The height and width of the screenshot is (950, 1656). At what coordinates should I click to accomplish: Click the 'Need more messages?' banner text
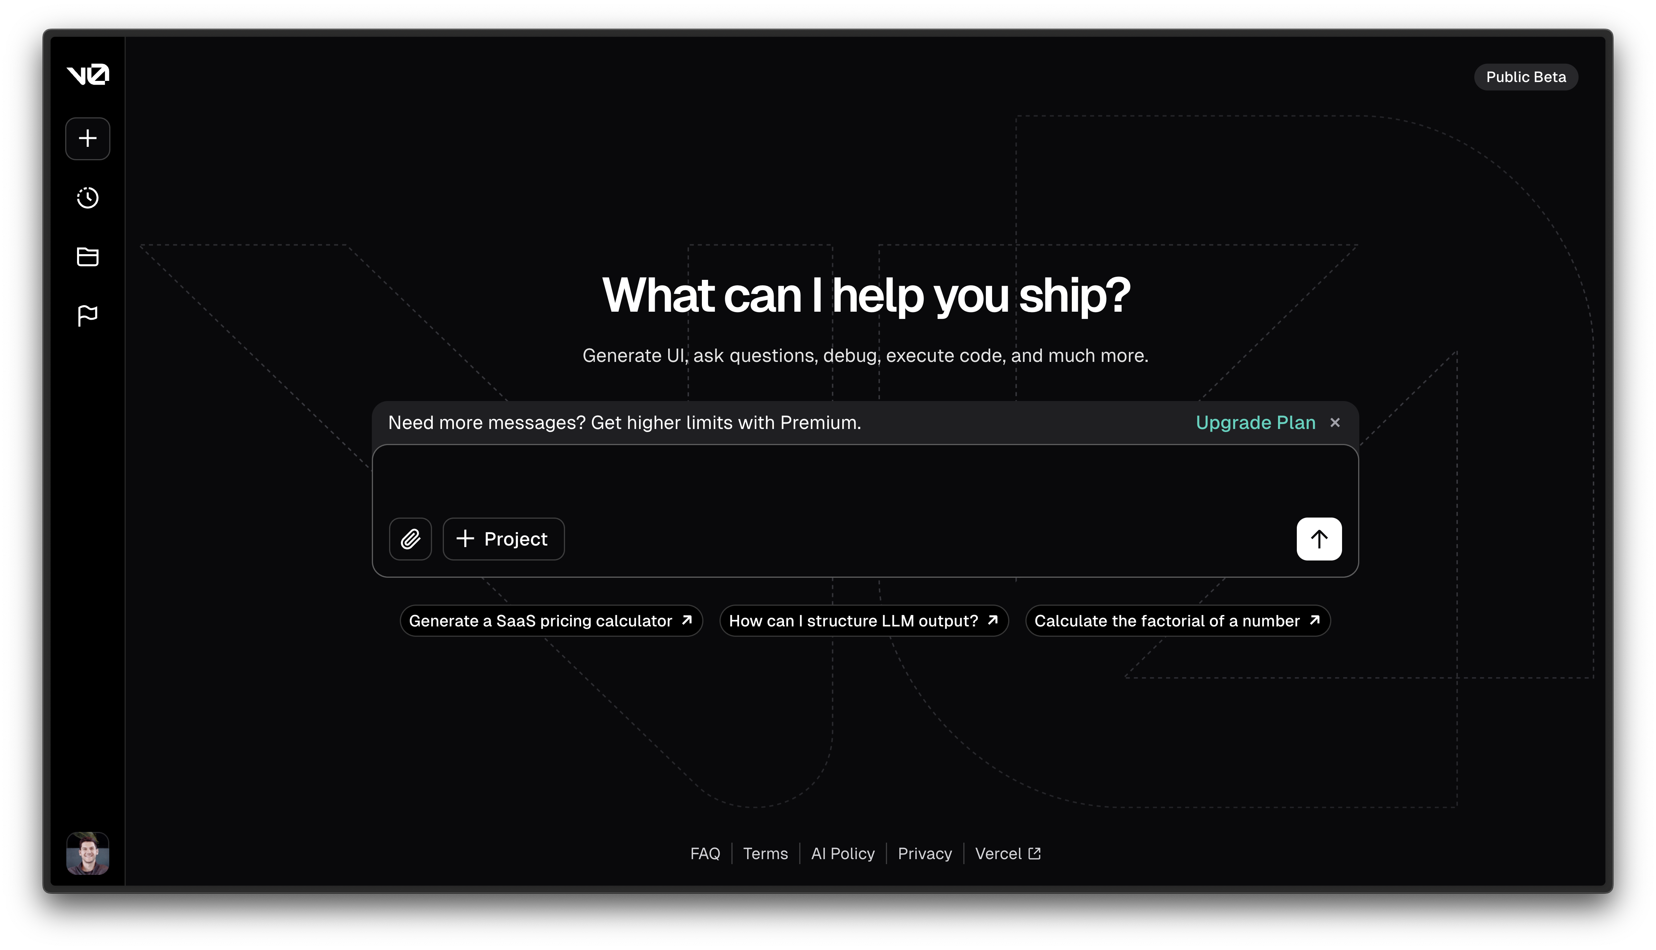[x=624, y=423]
